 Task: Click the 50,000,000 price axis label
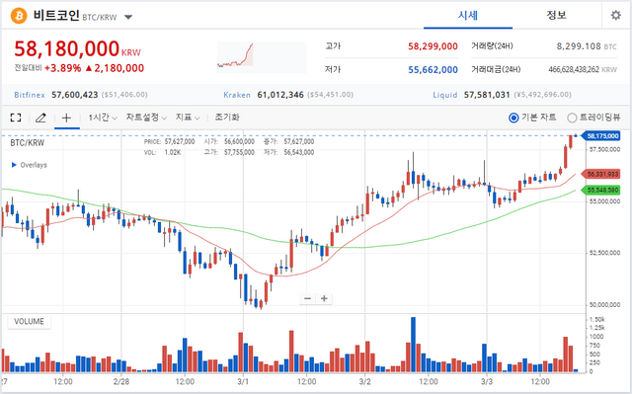coord(604,304)
